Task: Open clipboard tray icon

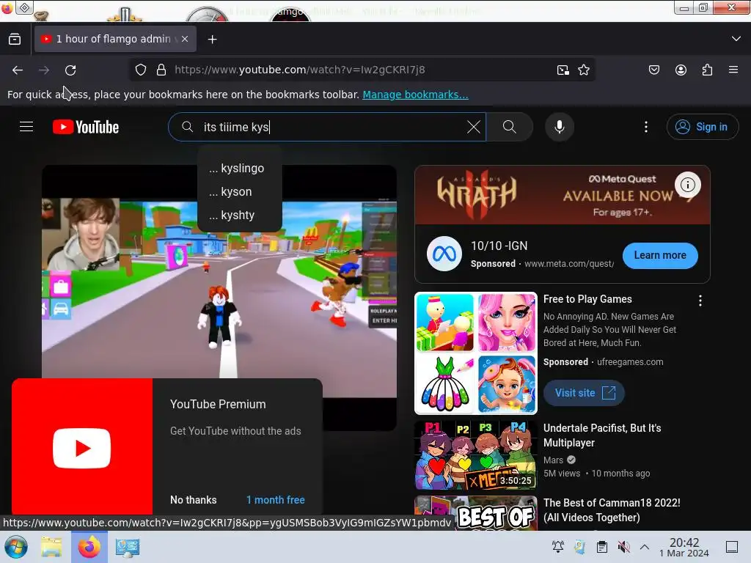Action: pos(602,547)
